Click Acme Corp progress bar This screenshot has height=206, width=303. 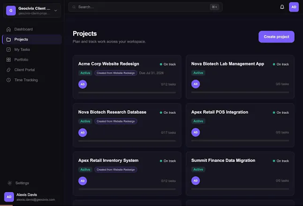(127, 93)
